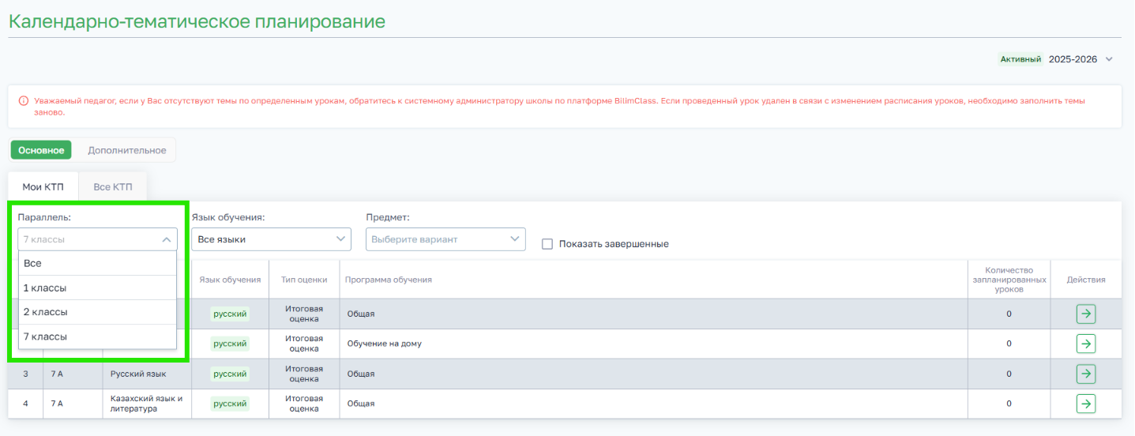This screenshot has width=1135, height=436.
Task: Switch to Мои КТП tab
Action: (x=43, y=187)
